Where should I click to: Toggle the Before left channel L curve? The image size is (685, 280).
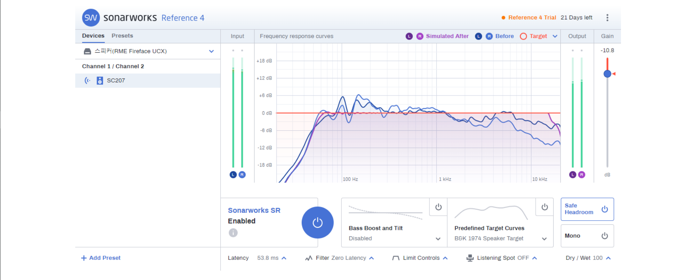coord(478,36)
